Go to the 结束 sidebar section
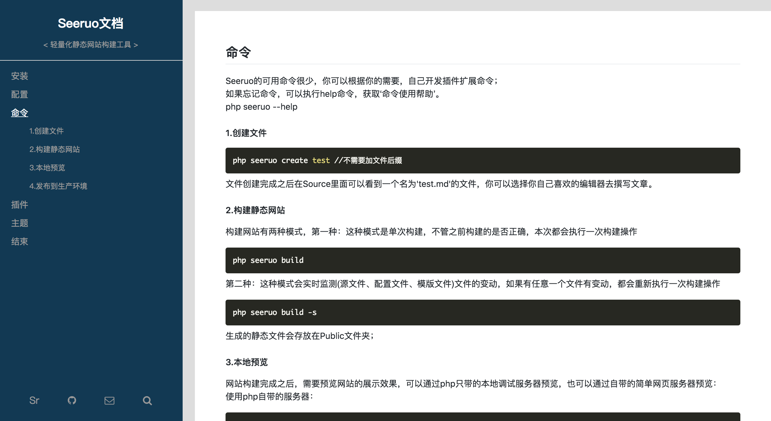 tap(20, 241)
